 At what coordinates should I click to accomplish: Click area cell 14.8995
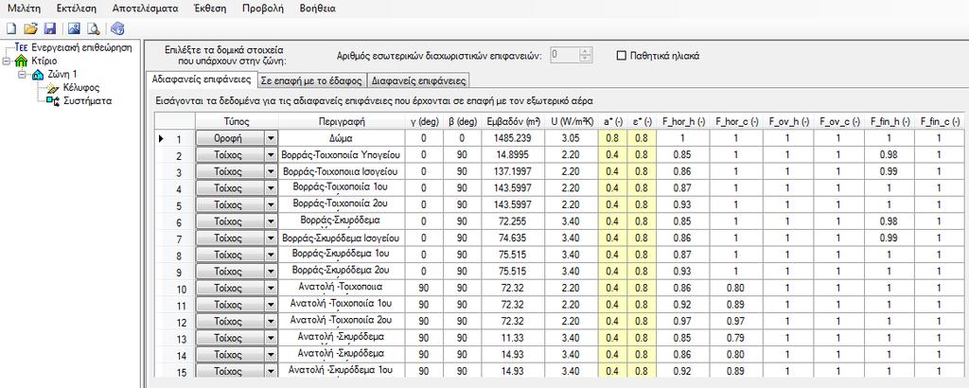coord(514,155)
